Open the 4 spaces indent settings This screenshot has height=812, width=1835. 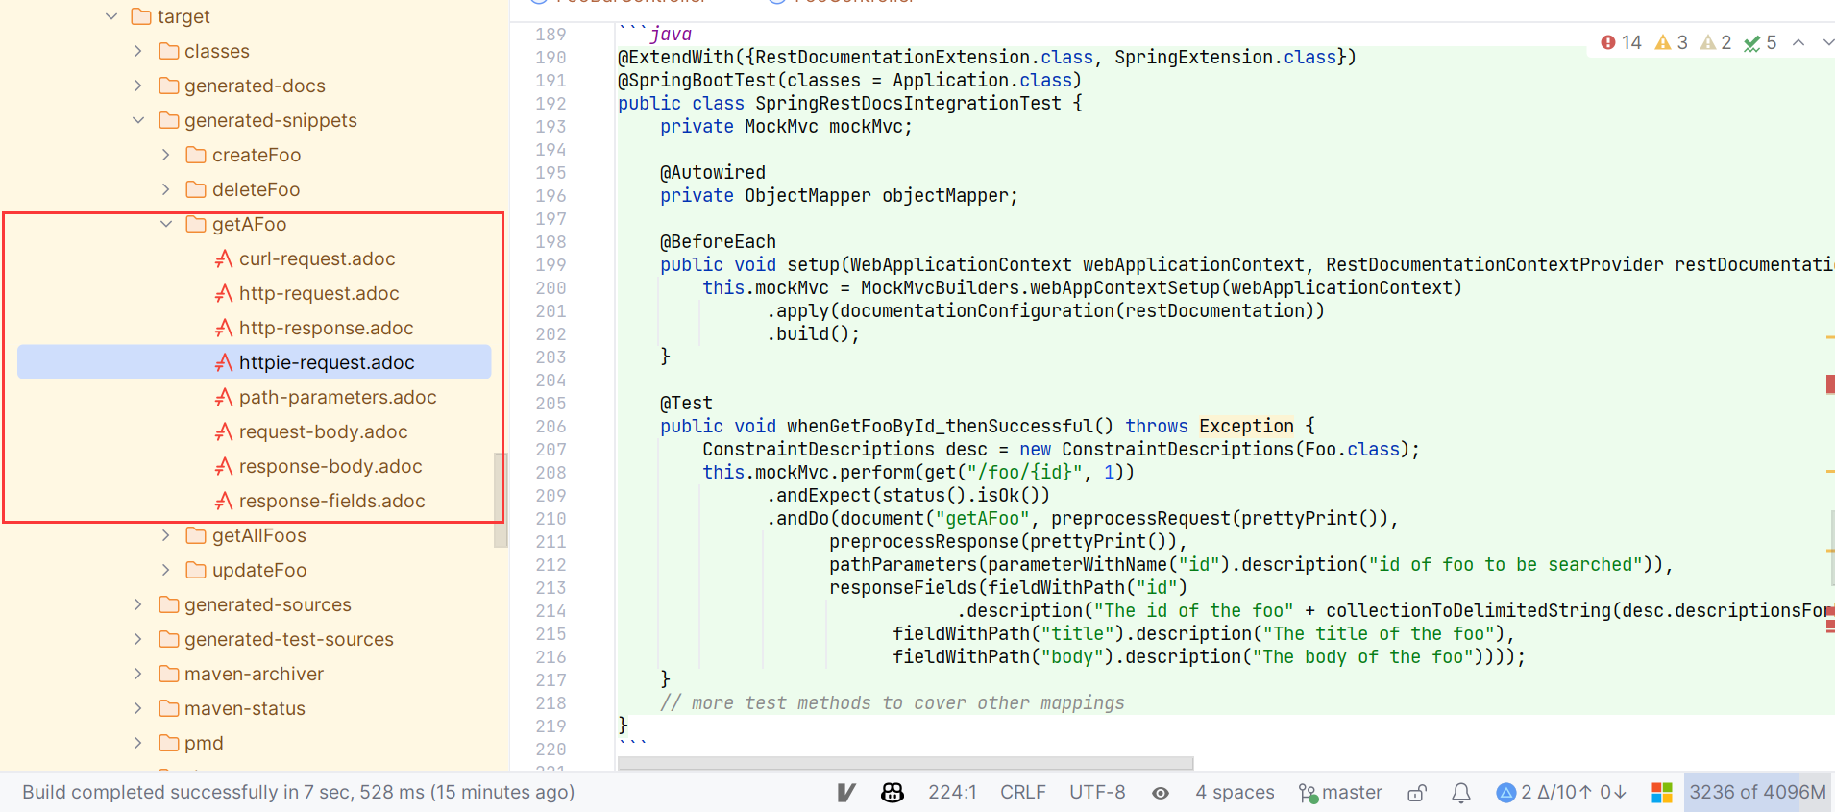coord(1235,792)
